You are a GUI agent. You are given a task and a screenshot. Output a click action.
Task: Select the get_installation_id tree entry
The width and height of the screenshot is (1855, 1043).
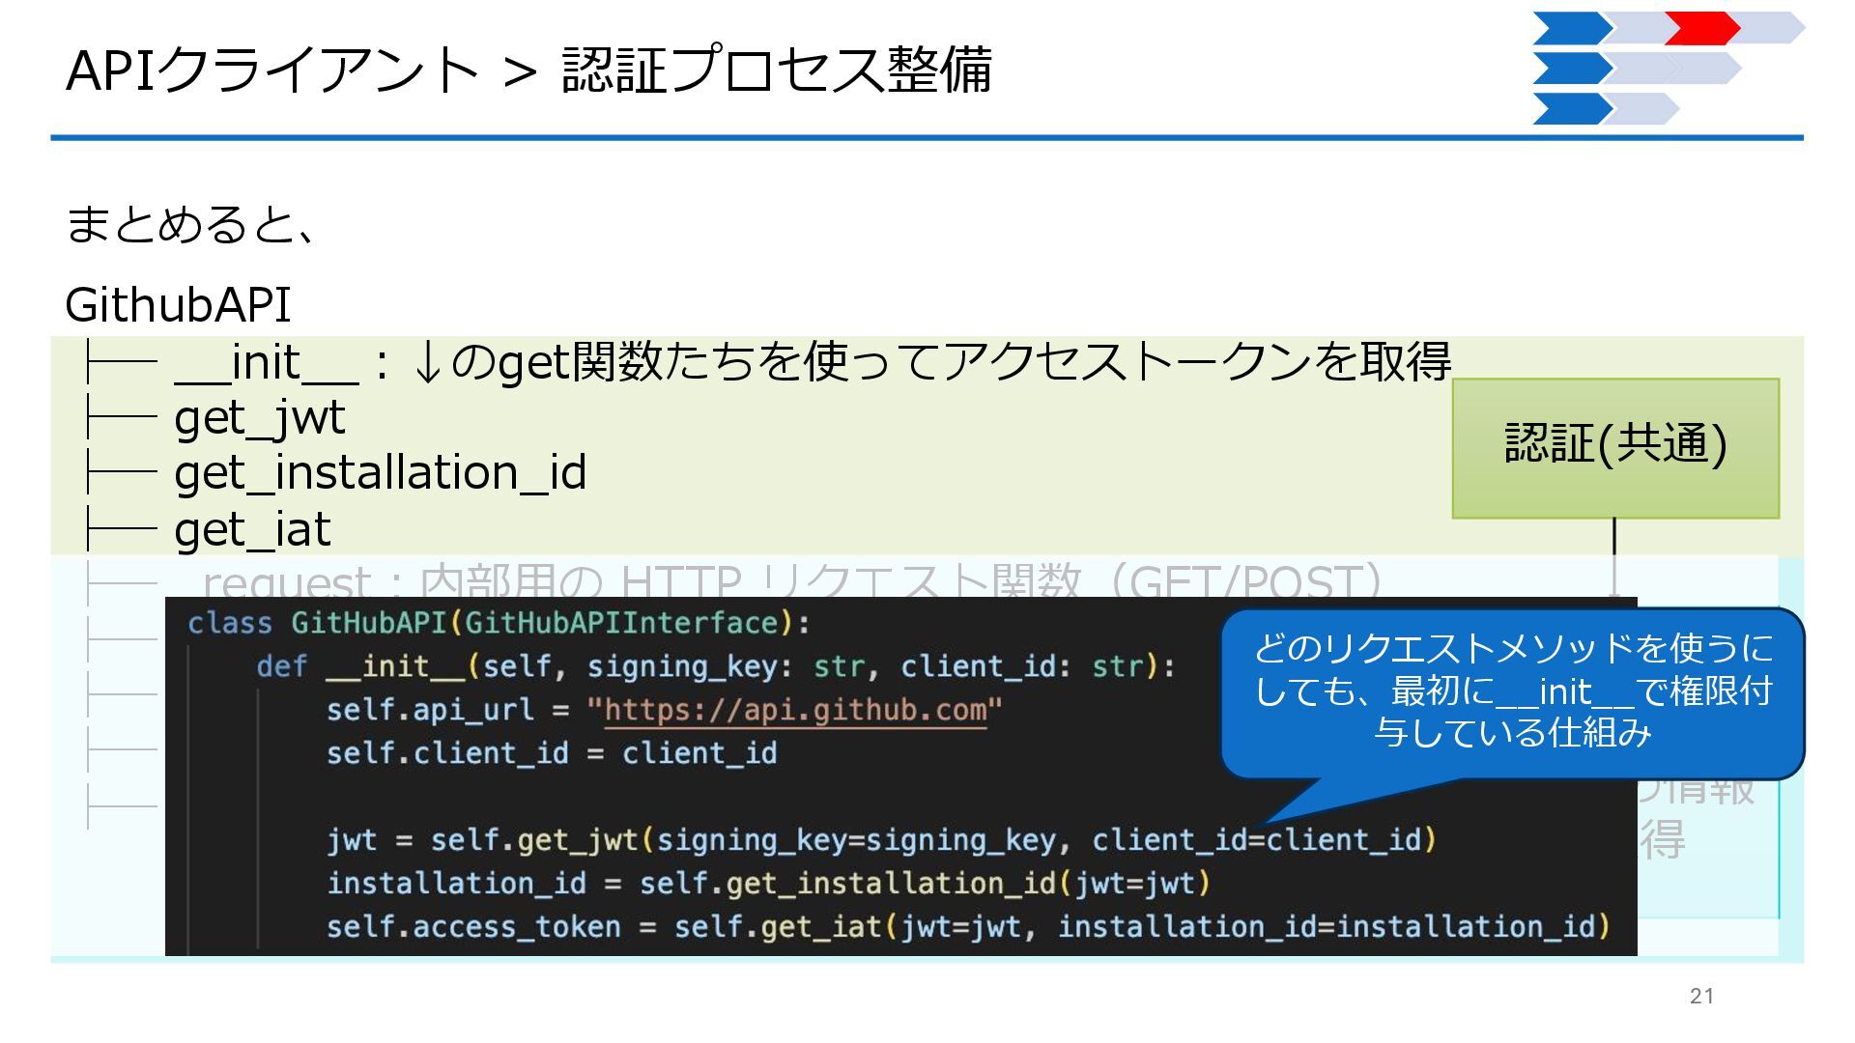380,472
